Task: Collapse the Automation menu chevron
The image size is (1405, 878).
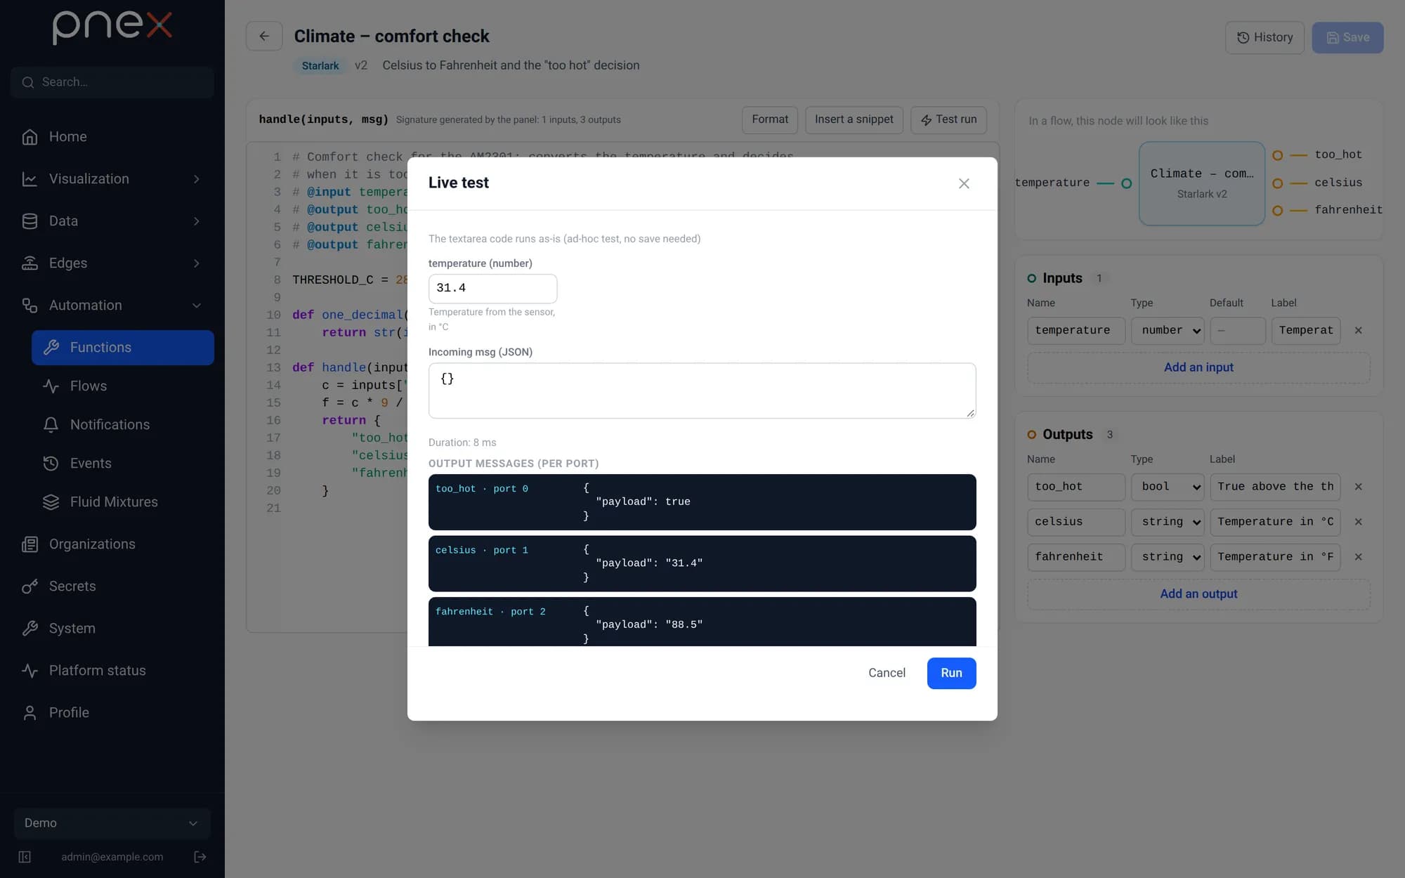Action: (x=197, y=306)
